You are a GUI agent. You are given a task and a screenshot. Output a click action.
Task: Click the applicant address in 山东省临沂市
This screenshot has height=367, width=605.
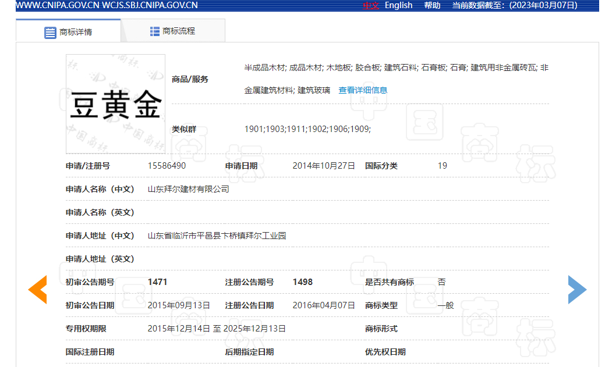click(217, 236)
